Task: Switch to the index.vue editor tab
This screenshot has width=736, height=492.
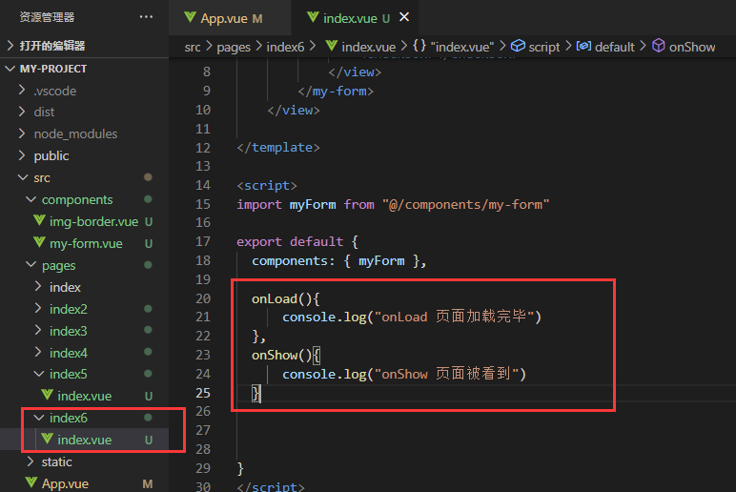Action: (x=355, y=18)
